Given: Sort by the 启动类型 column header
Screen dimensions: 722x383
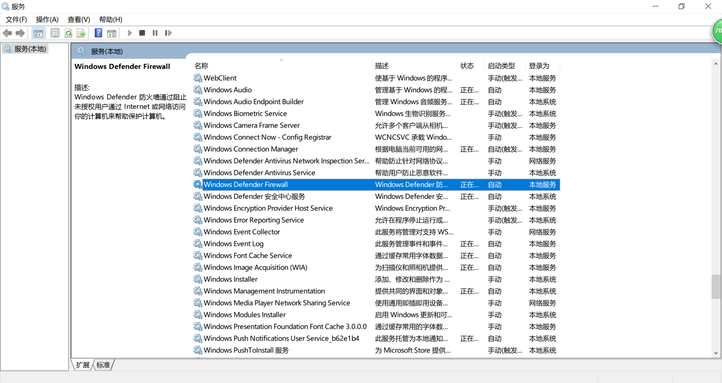Looking at the screenshot, I should coord(505,66).
